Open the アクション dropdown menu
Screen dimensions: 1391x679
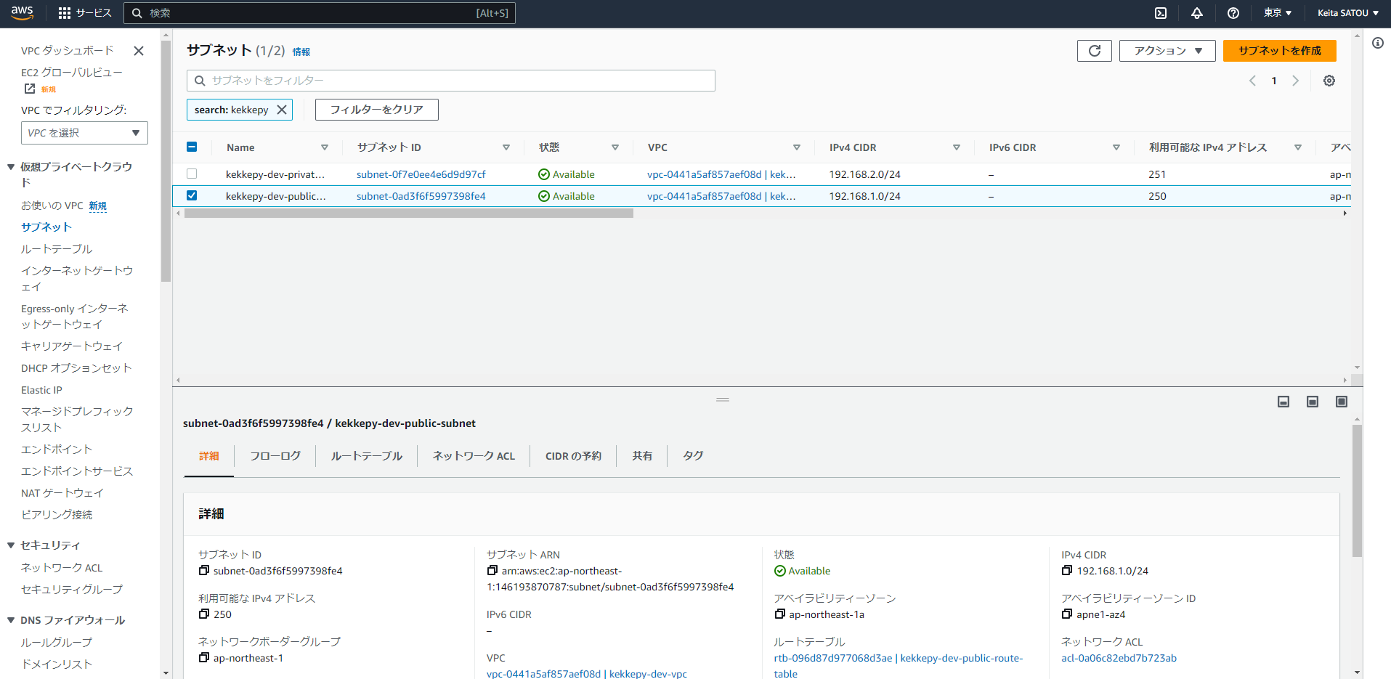(1167, 51)
